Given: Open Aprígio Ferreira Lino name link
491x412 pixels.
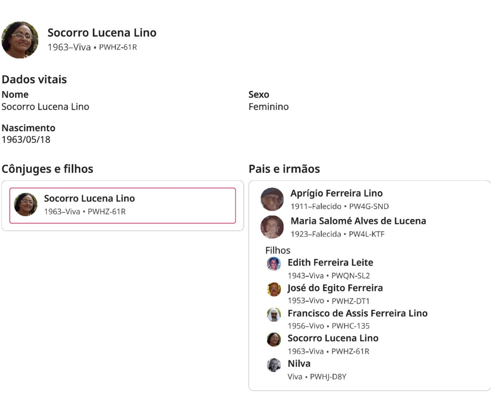Looking at the screenshot, I should (336, 193).
